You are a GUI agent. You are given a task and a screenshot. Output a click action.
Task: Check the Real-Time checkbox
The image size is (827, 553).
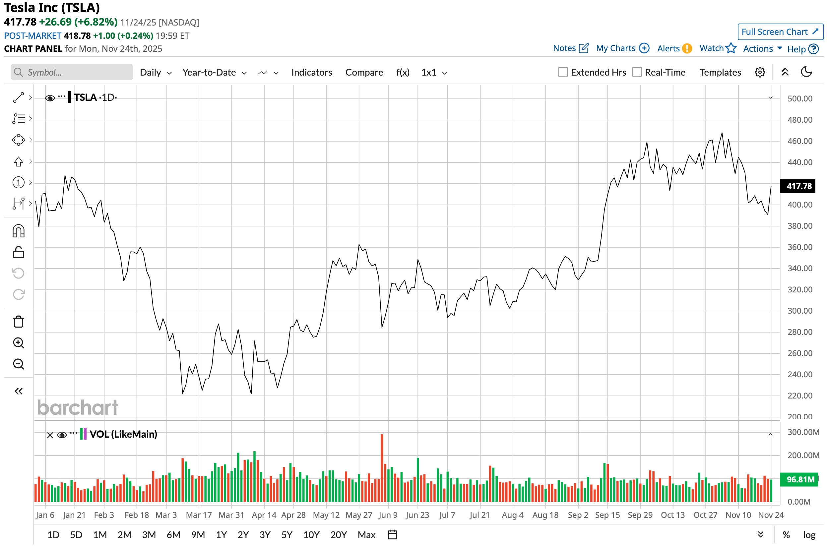(x=637, y=72)
